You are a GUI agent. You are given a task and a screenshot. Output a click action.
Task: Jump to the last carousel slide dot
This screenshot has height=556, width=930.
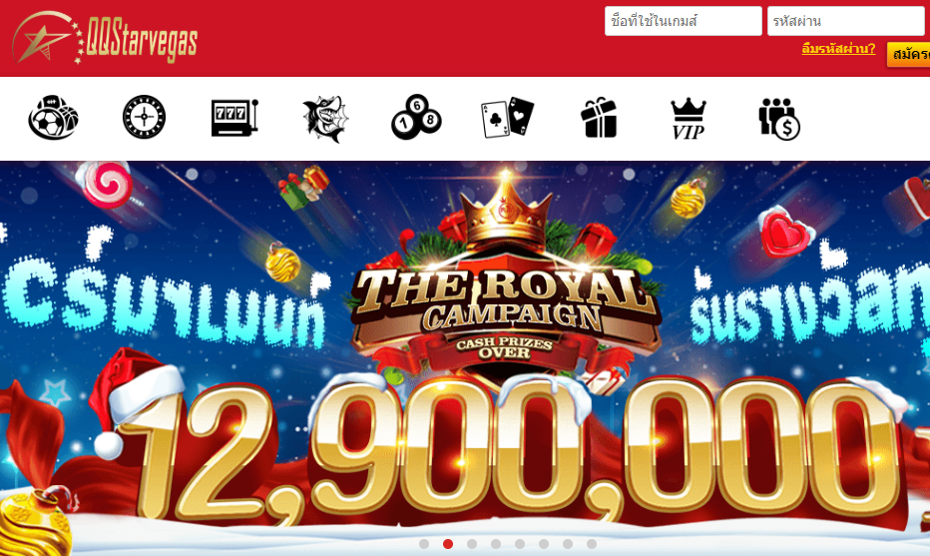(592, 544)
